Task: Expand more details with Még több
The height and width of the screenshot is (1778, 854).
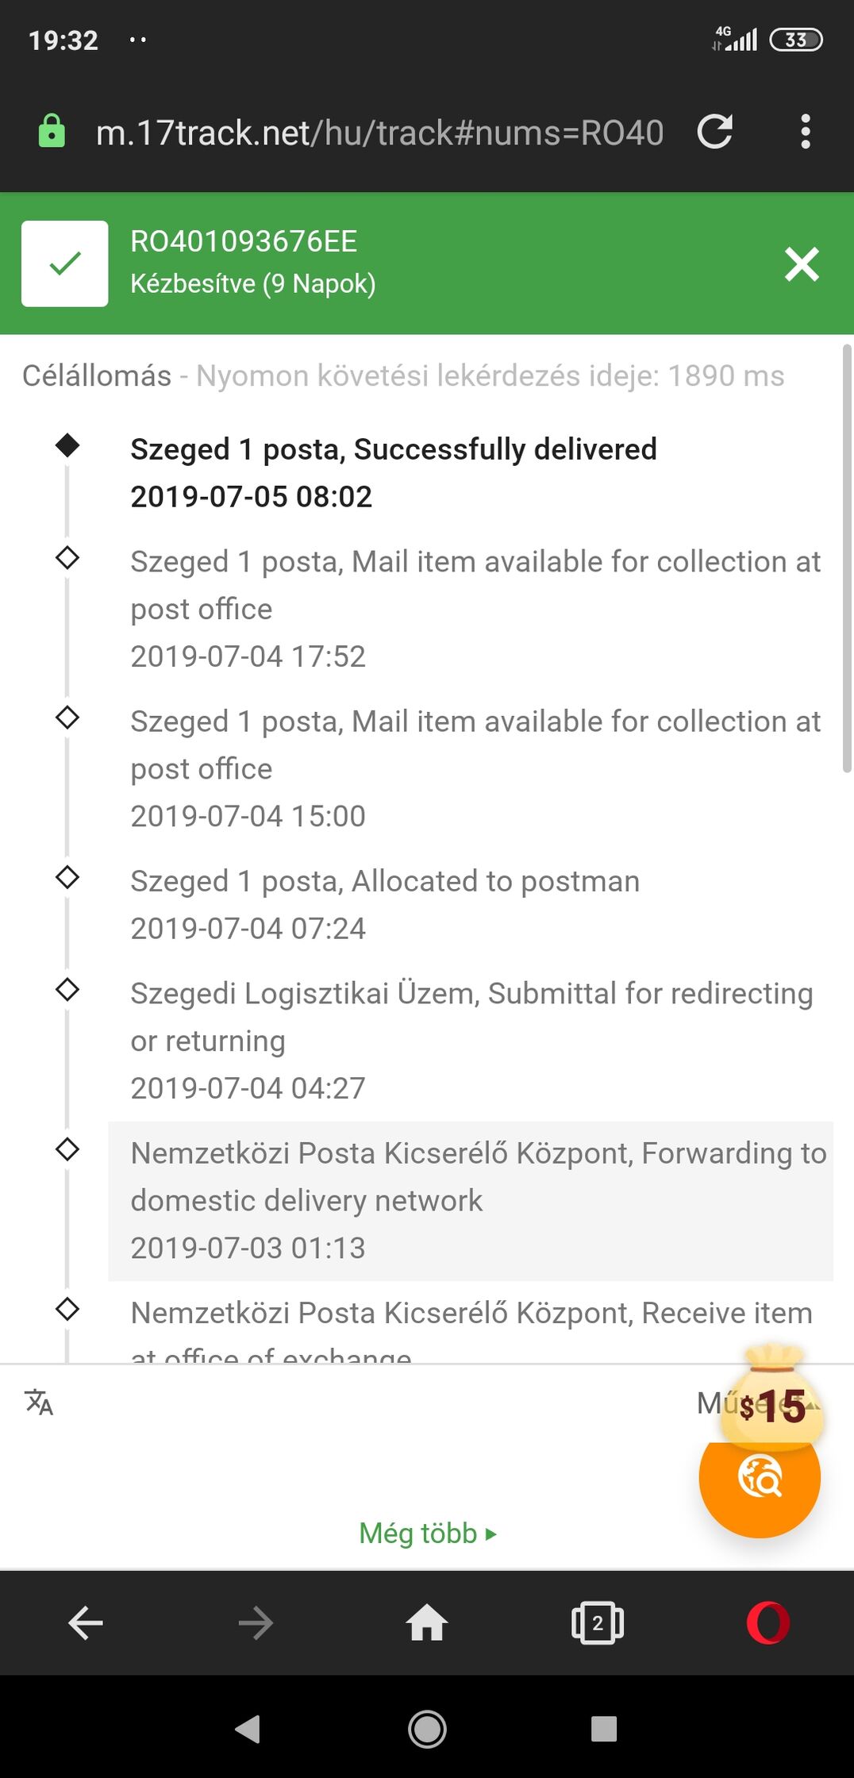Action: [427, 1534]
